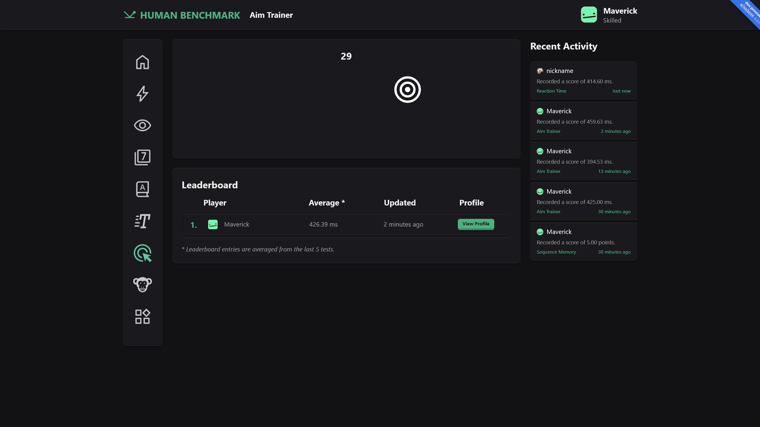Click Maverick's avatar on the 425.00 ms entry
The image size is (760, 427).
click(x=540, y=192)
